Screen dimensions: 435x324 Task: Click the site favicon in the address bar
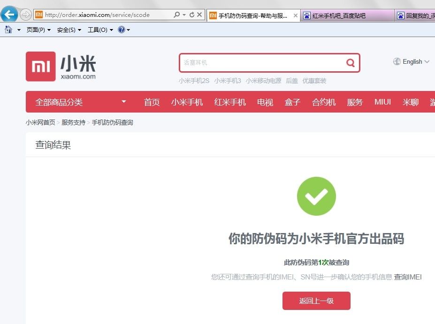[39, 15]
